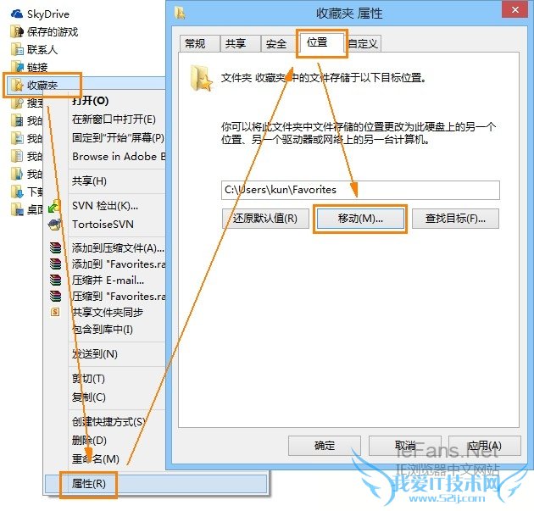Switch to the 位置 tab
This screenshot has height=511, width=534.
tap(322, 43)
